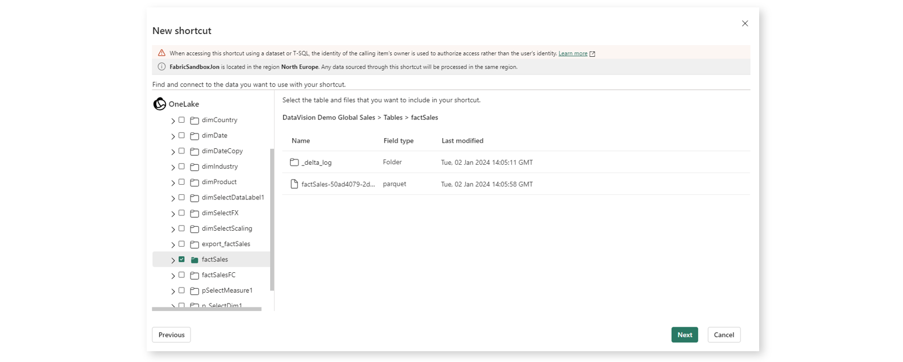Click the dimDate folder icon
The image size is (903, 362).
point(194,136)
